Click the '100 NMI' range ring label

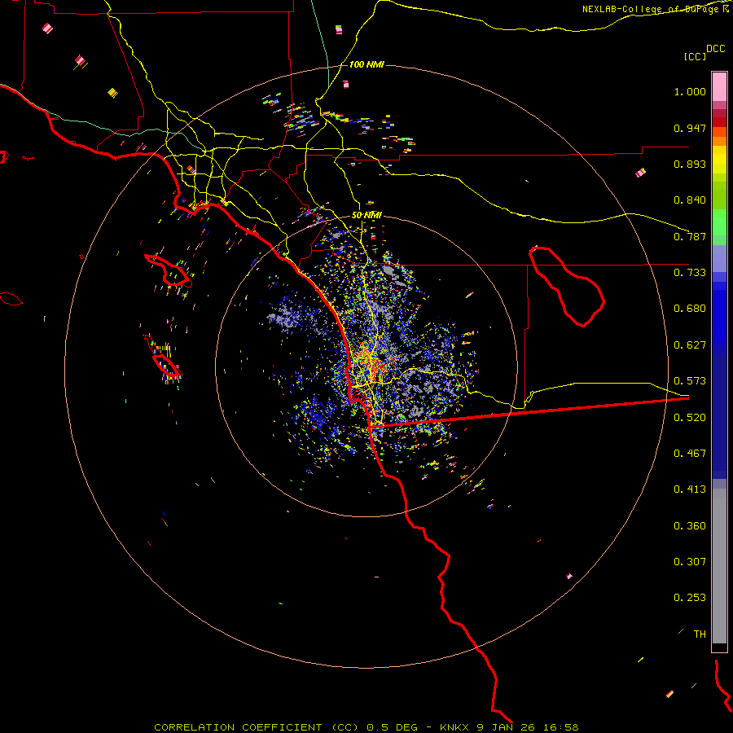click(x=366, y=64)
